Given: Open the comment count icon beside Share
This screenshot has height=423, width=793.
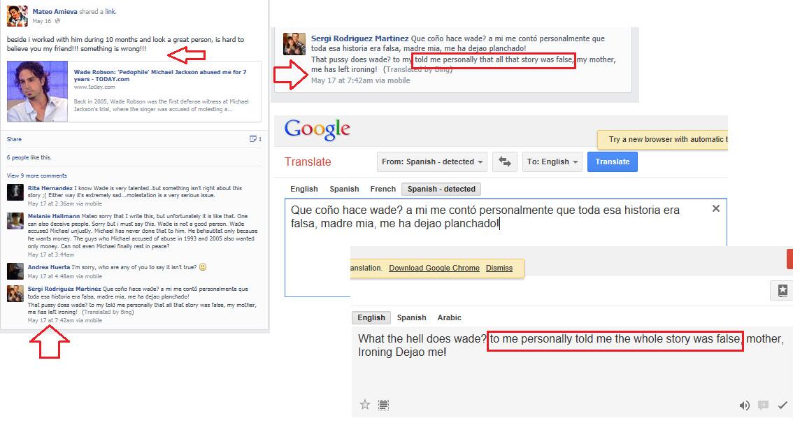Looking at the screenshot, I should click(x=255, y=139).
